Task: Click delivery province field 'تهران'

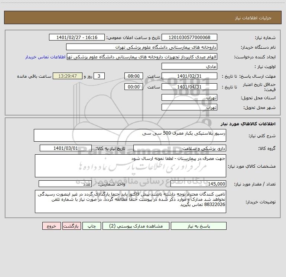Action: 189,97
